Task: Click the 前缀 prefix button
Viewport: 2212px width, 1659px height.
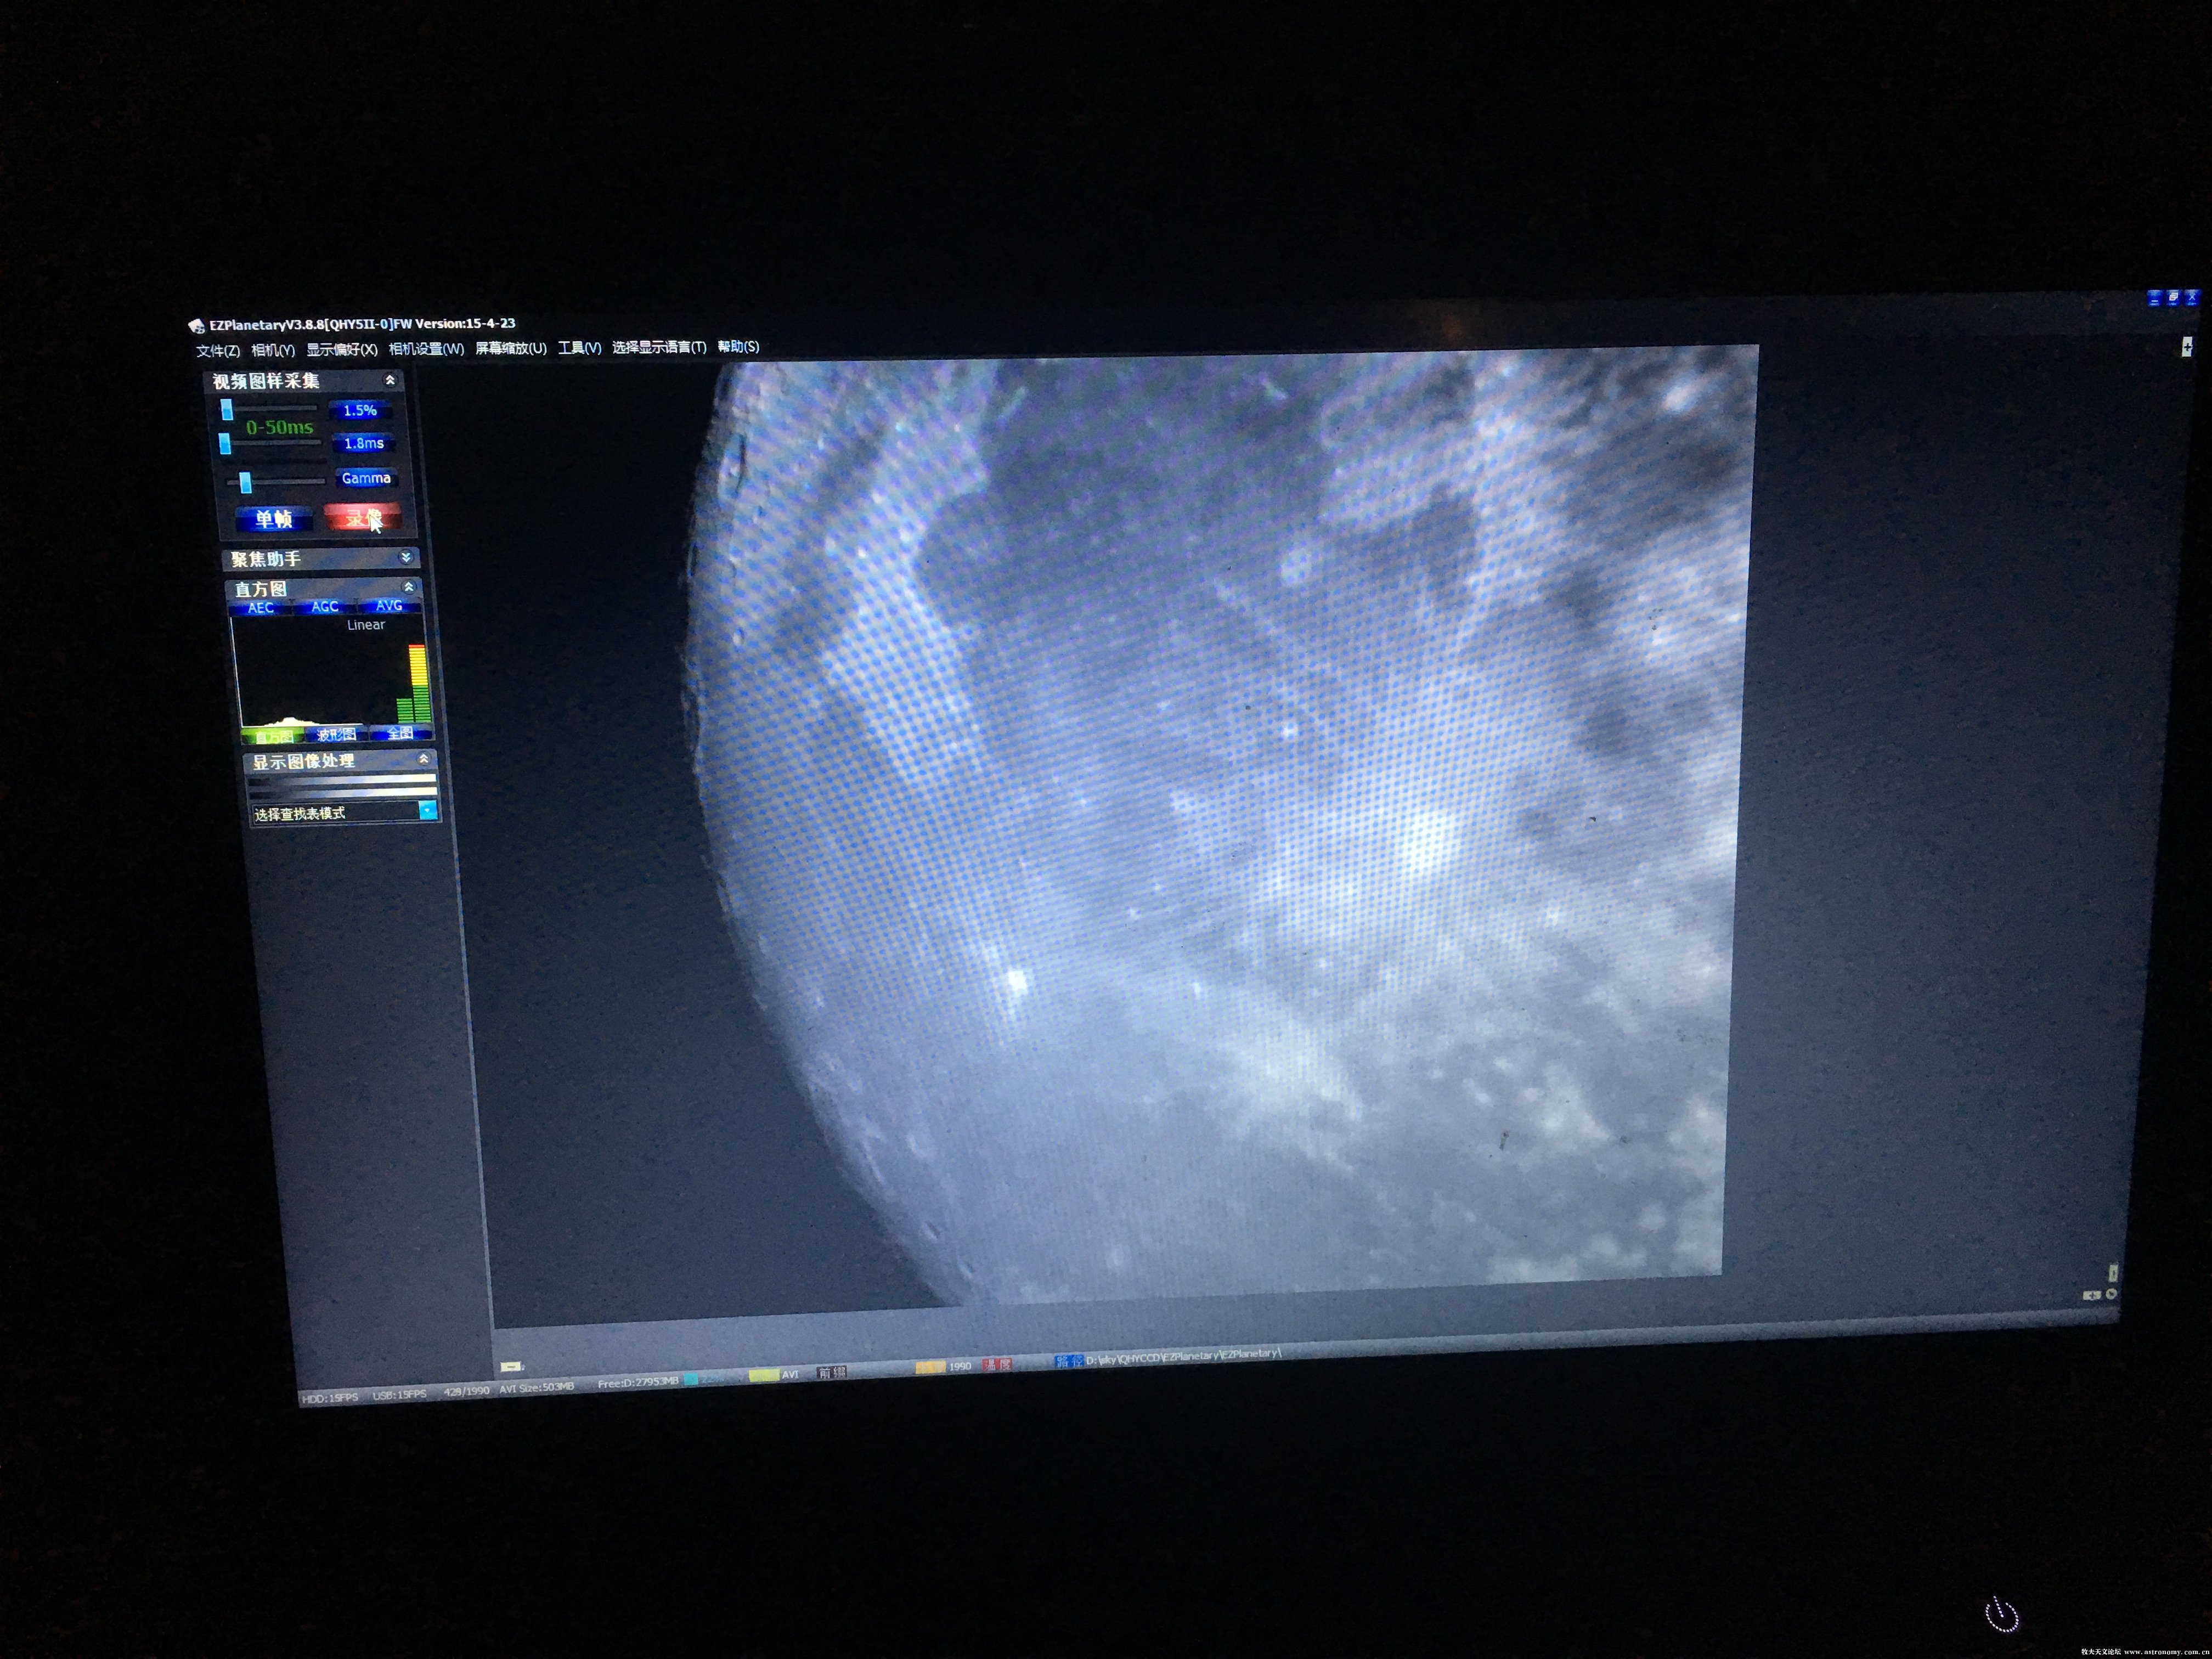Action: point(832,1373)
